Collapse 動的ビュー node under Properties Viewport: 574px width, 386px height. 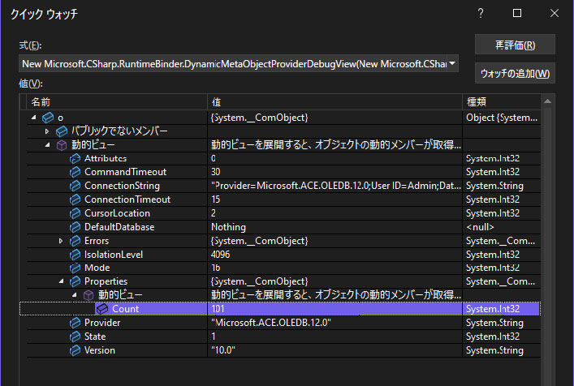point(75,294)
